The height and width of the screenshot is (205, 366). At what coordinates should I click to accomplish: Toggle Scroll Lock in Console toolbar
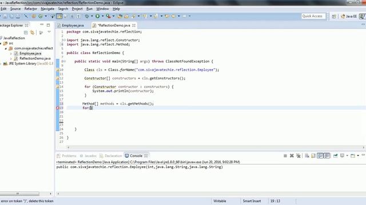point(313,155)
